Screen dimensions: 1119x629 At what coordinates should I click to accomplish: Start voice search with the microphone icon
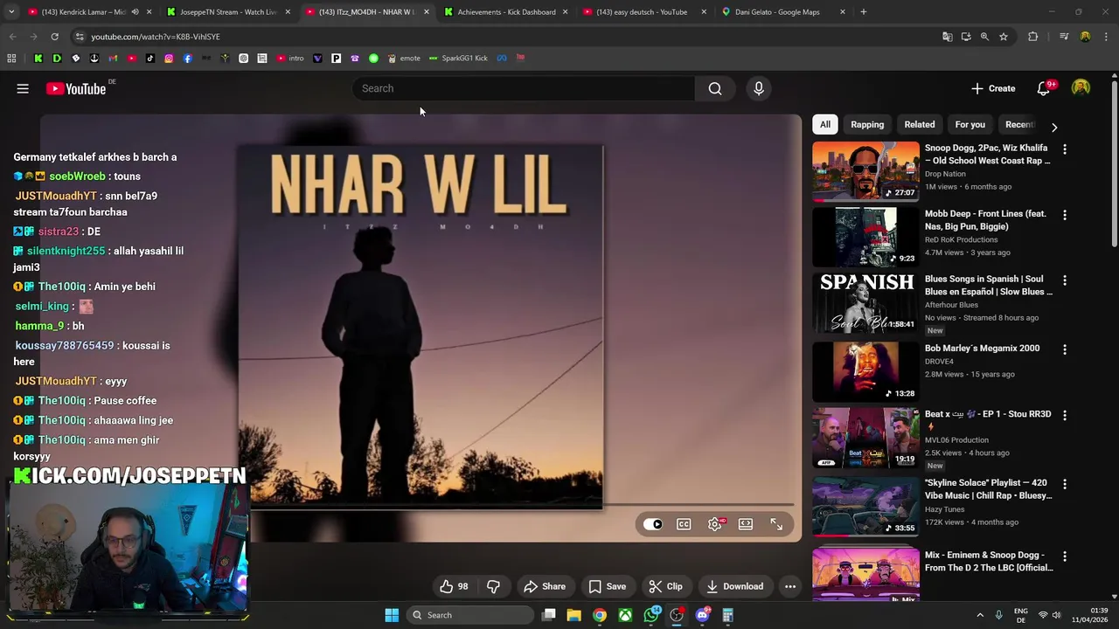pos(759,88)
